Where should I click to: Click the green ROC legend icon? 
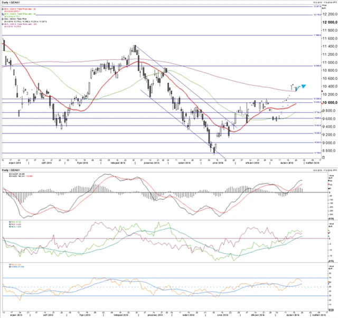point(10,221)
